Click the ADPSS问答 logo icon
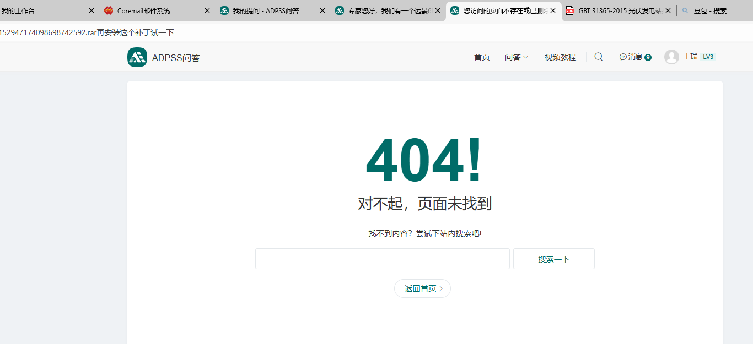Screen dimensions: 753x344 137,57
